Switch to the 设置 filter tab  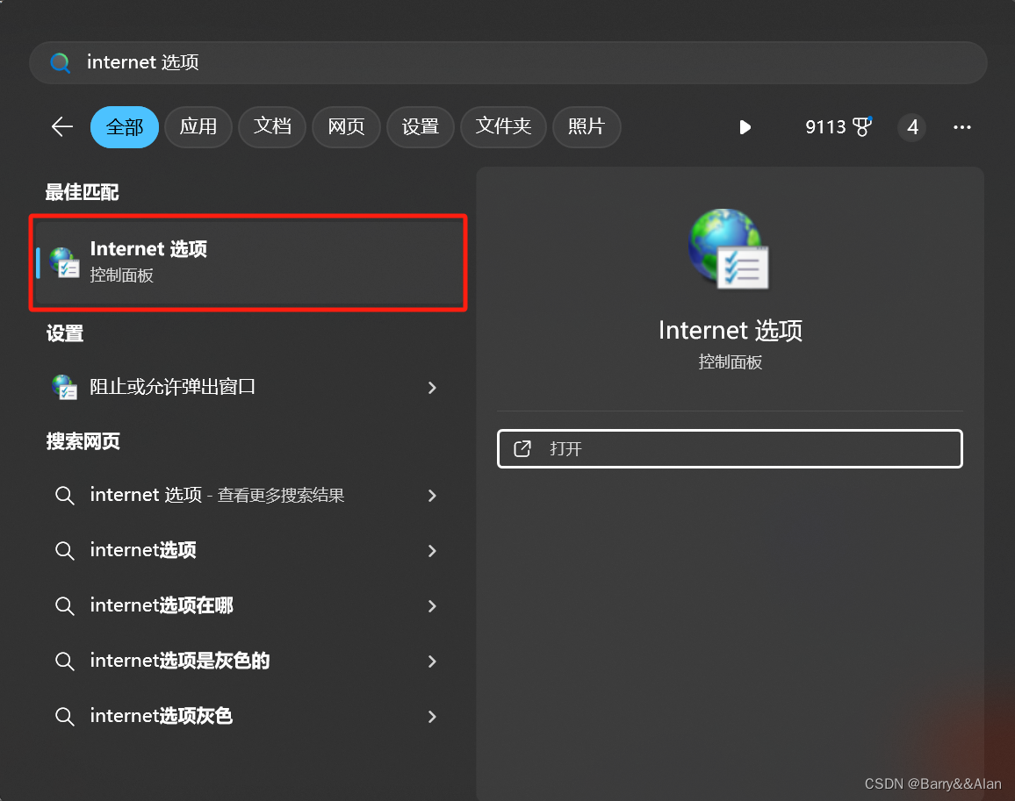[420, 127]
